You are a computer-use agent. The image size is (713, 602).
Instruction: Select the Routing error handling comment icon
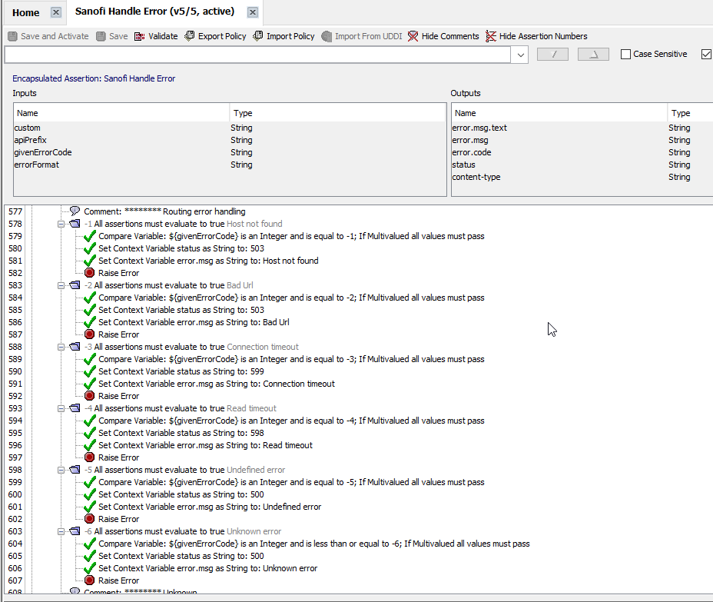pos(75,211)
